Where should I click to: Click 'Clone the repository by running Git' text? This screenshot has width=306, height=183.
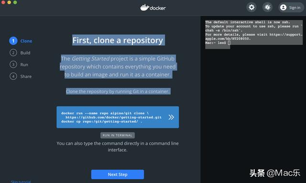pyautogui.click(x=118, y=91)
